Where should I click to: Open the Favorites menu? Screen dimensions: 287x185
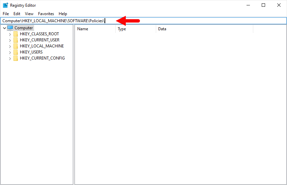tap(46, 14)
